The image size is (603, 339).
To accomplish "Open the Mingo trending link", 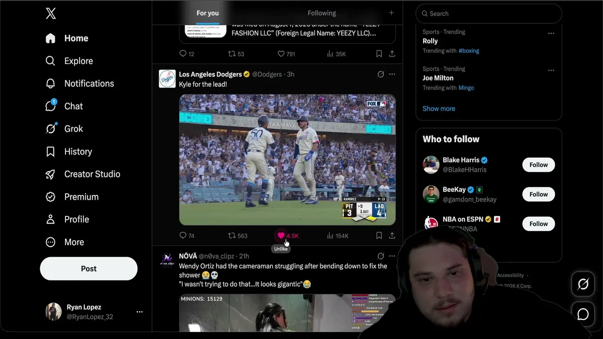I will point(466,88).
